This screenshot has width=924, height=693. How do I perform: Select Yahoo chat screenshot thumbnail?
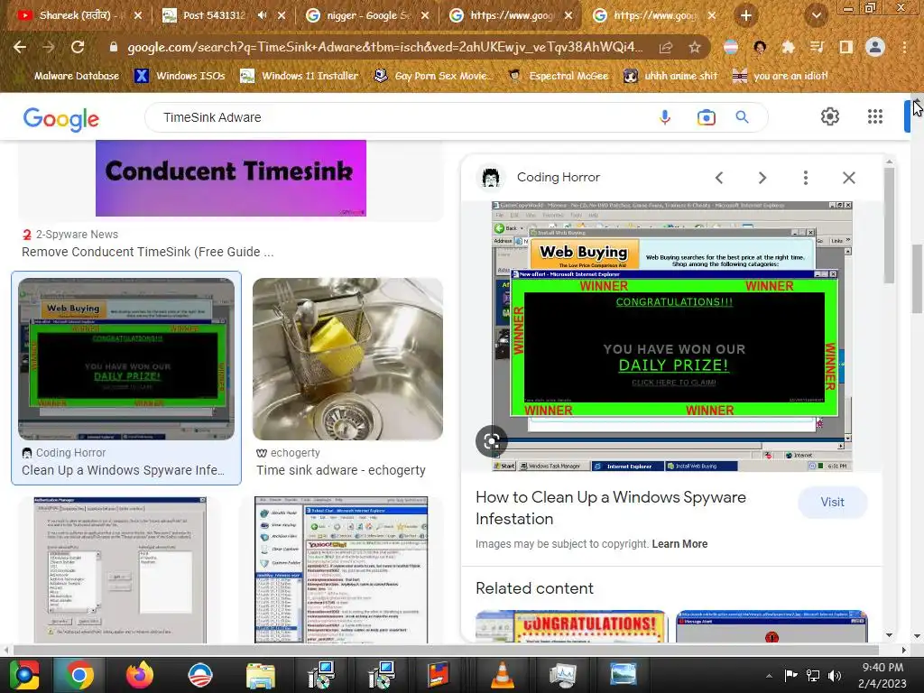pos(341,570)
